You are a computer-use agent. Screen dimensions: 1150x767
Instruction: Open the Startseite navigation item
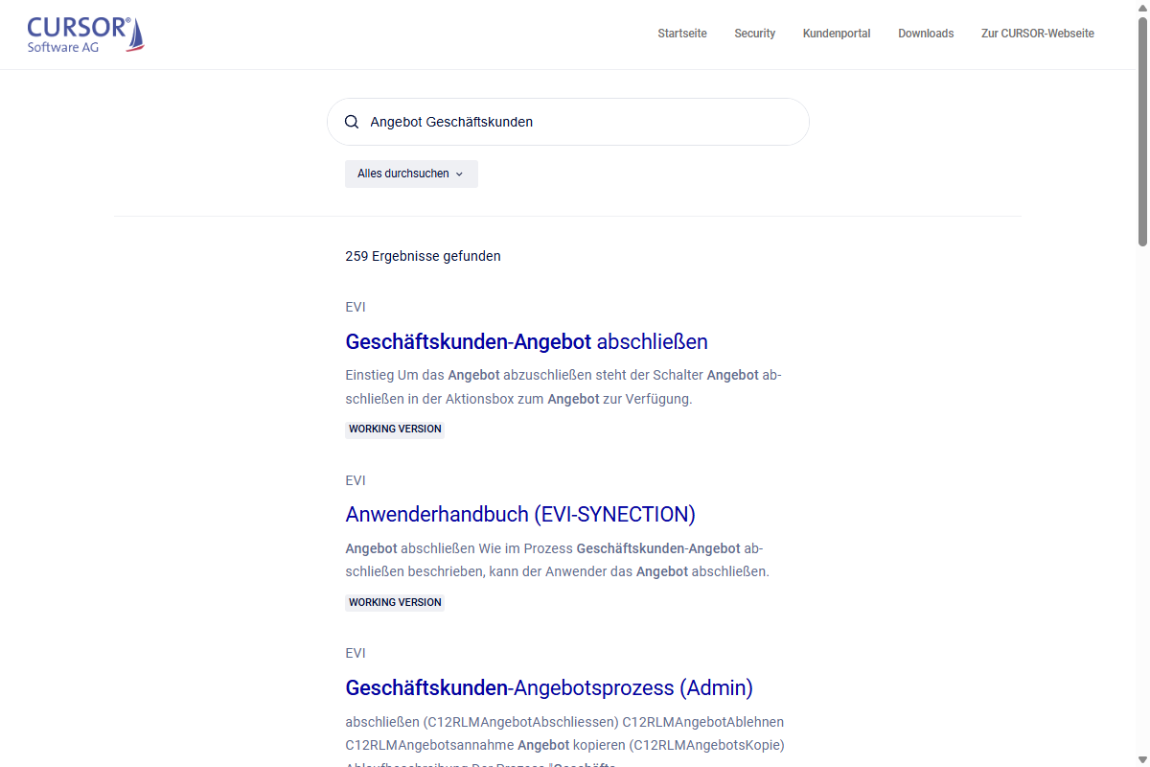[681, 34]
